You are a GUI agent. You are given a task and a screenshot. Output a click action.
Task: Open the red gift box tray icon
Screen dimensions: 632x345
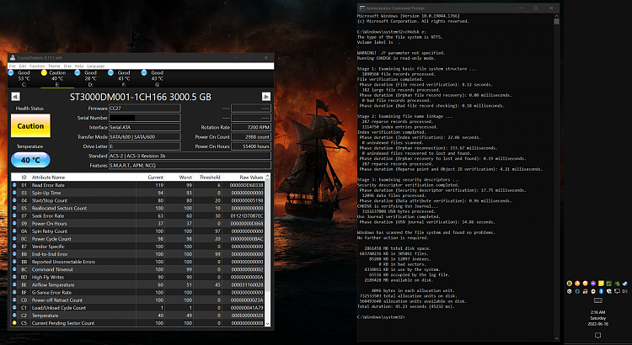click(586, 291)
